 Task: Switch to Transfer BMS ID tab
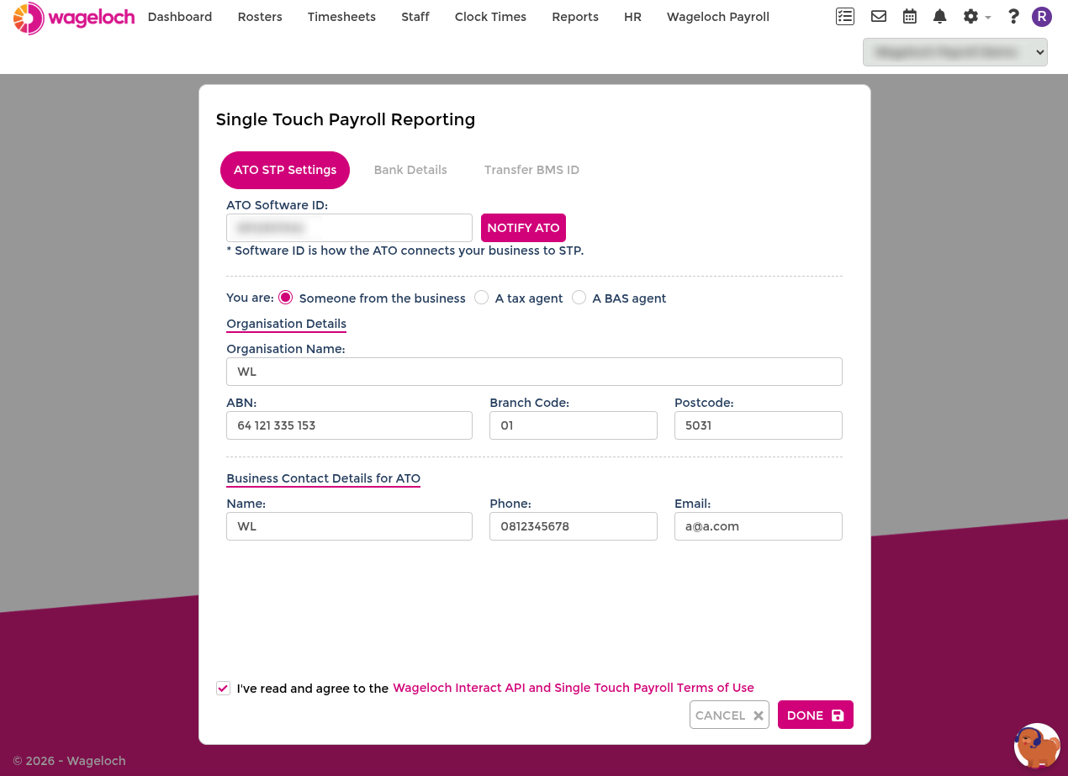[x=531, y=170]
